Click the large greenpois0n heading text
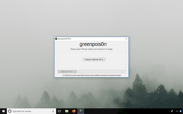 tap(93, 44)
